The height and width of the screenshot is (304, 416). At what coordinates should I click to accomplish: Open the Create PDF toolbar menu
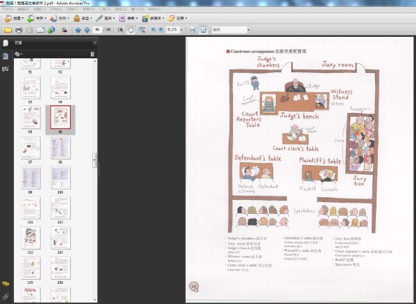click(14, 18)
